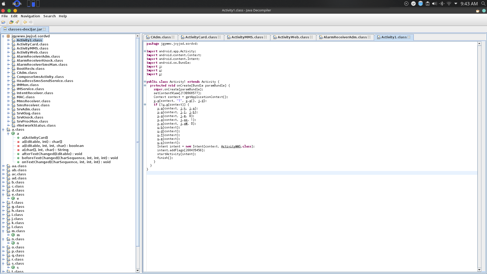
Task: Click the Search flashlight toolbar icon
Action: (x=17, y=22)
